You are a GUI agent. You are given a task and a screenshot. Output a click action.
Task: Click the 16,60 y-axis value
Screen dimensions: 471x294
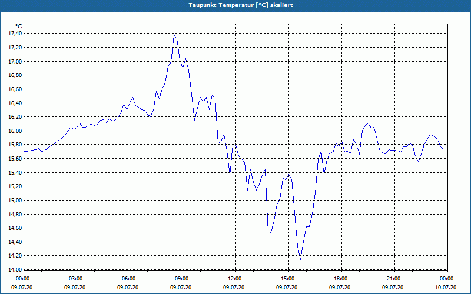[15, 89]
